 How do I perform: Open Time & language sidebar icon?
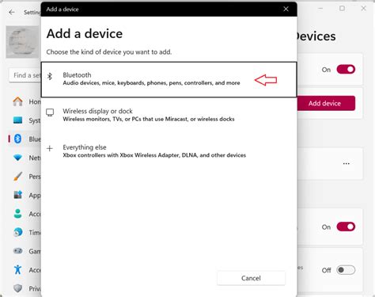pyautogui.click(x=17, y=232)
